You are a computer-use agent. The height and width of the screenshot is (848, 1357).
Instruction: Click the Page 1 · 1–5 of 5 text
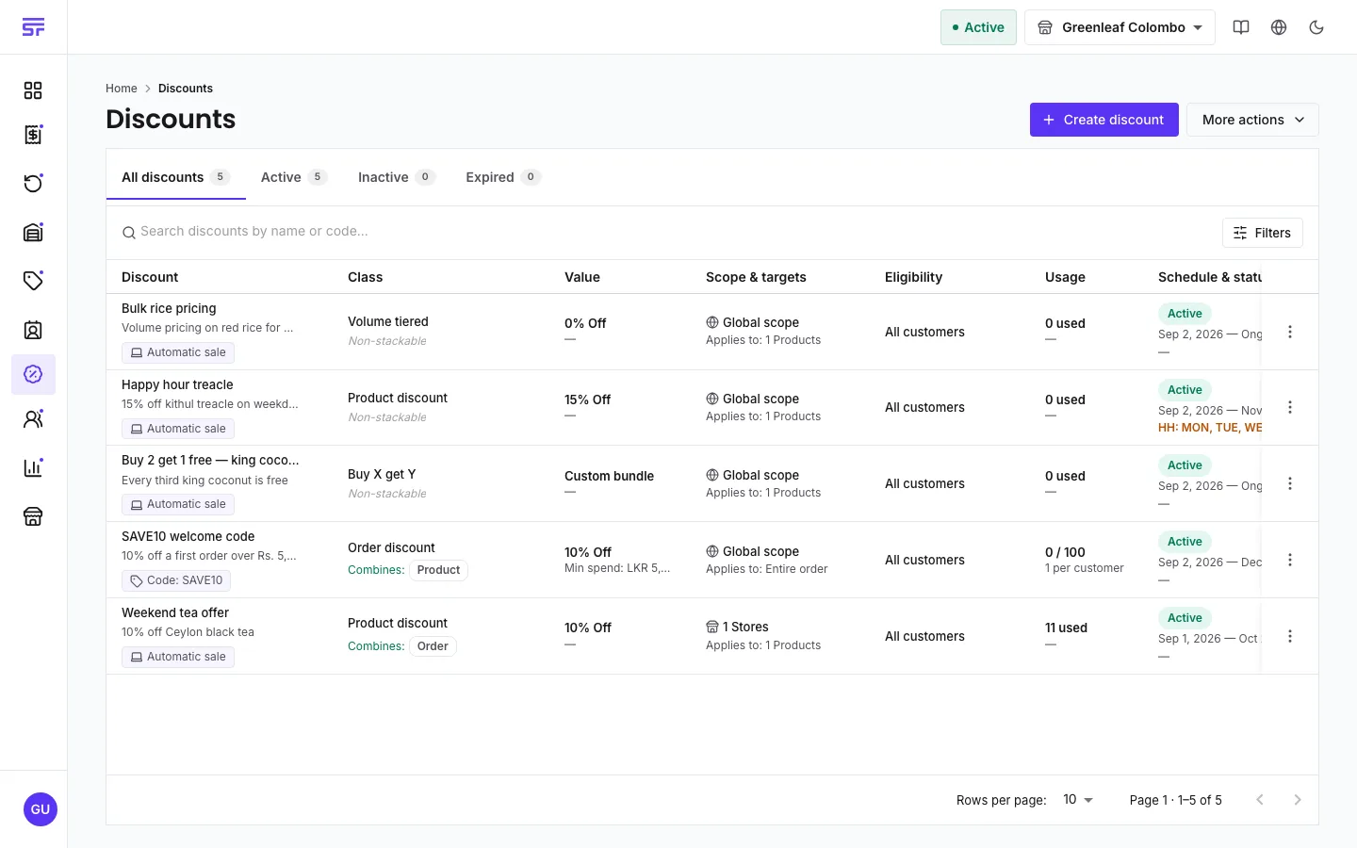1176,800
